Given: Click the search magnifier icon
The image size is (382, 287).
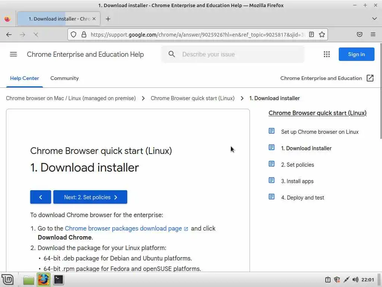Looking at the screenshot, I should 172,54.
